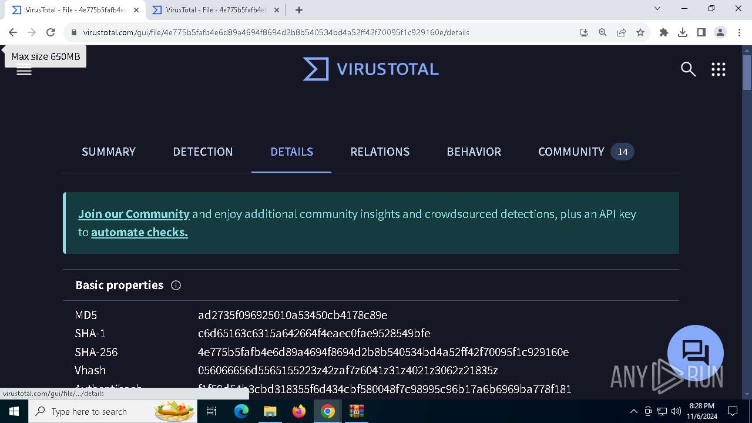
Task: Open the BEHAVIOR tab
Action: click(x=474, y=152)
